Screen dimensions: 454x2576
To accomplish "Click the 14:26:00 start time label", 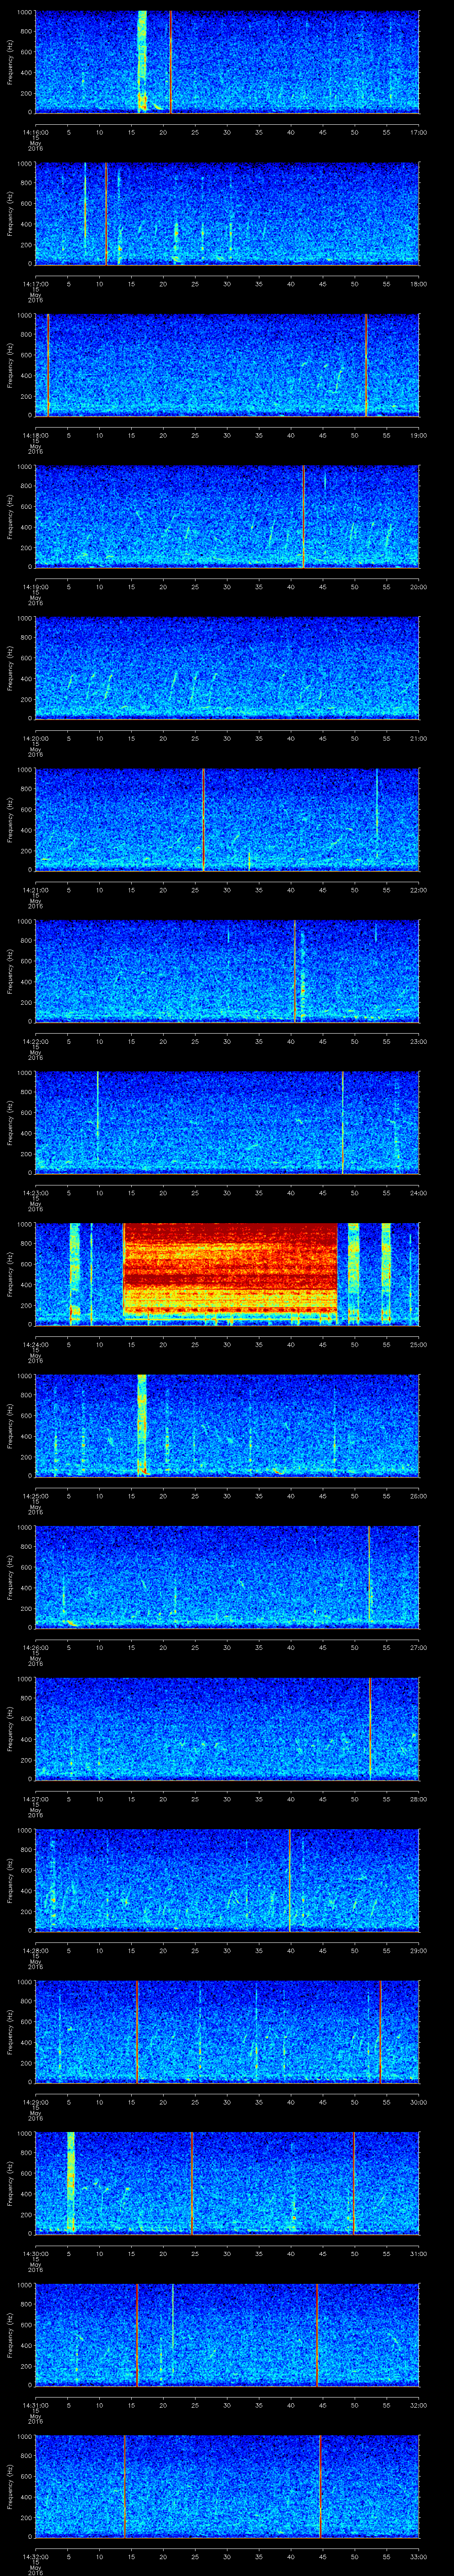I will tap(35, 1647).
